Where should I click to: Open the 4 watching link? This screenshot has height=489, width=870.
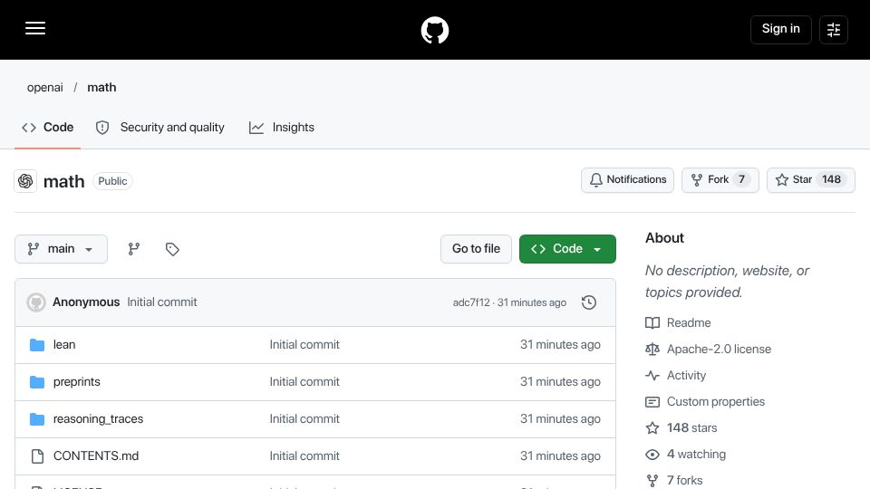coord(696,454)
